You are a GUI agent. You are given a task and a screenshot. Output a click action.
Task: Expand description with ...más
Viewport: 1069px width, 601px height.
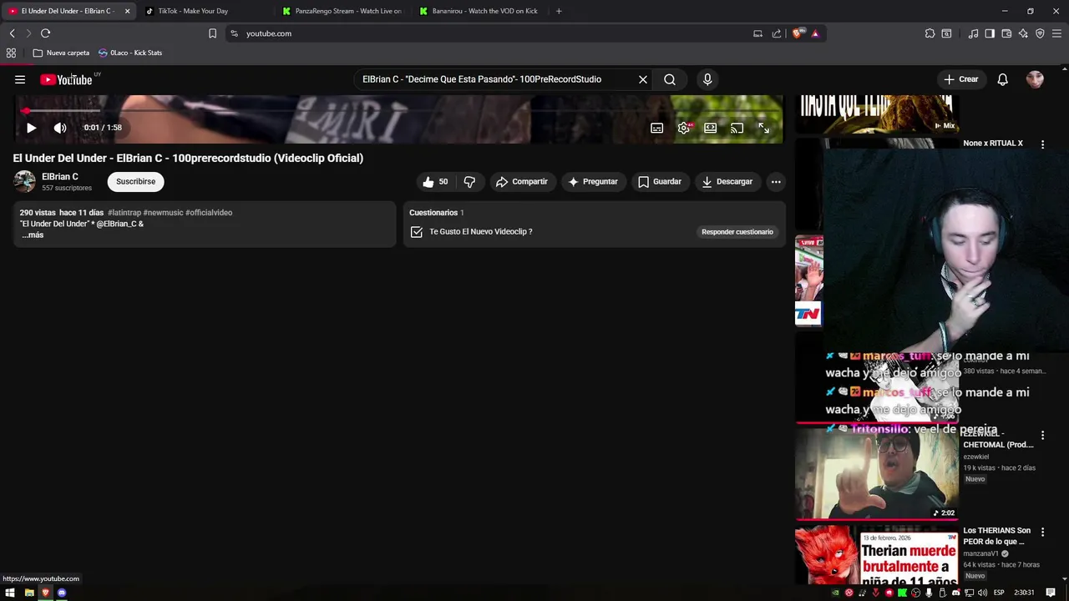click(x=32, y=235)
